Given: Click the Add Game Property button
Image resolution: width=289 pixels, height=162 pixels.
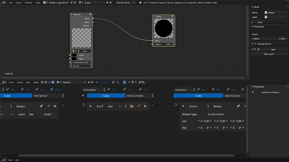Looking at the screenshot, I should click(271, 92).
